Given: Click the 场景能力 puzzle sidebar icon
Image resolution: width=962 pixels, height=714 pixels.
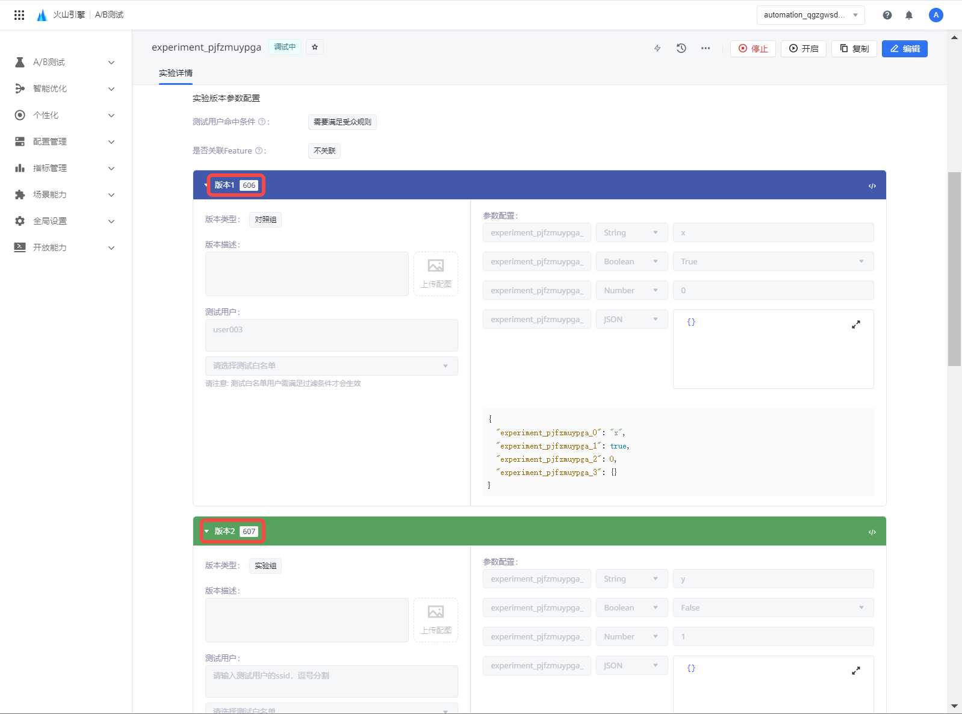Looking at the screenshot, I should tap(20, 194).
